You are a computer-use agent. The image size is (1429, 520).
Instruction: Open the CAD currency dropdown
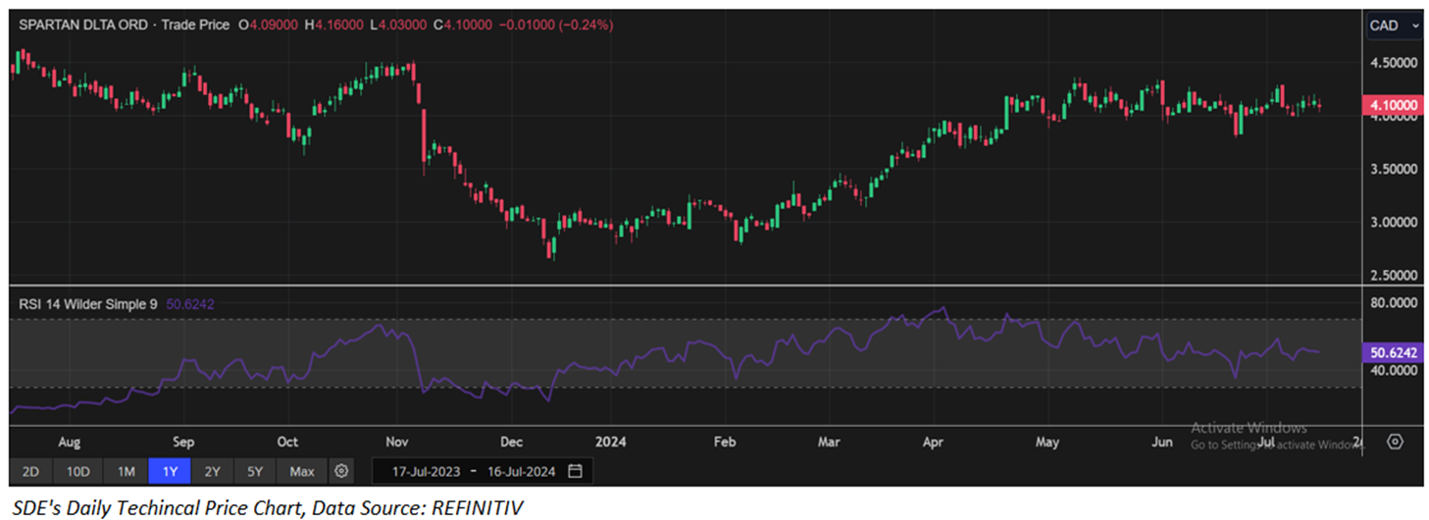1394,26
